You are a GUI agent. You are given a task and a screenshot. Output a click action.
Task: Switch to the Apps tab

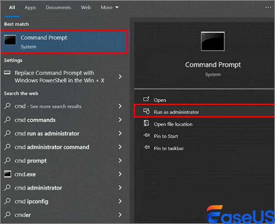[30, 8]
